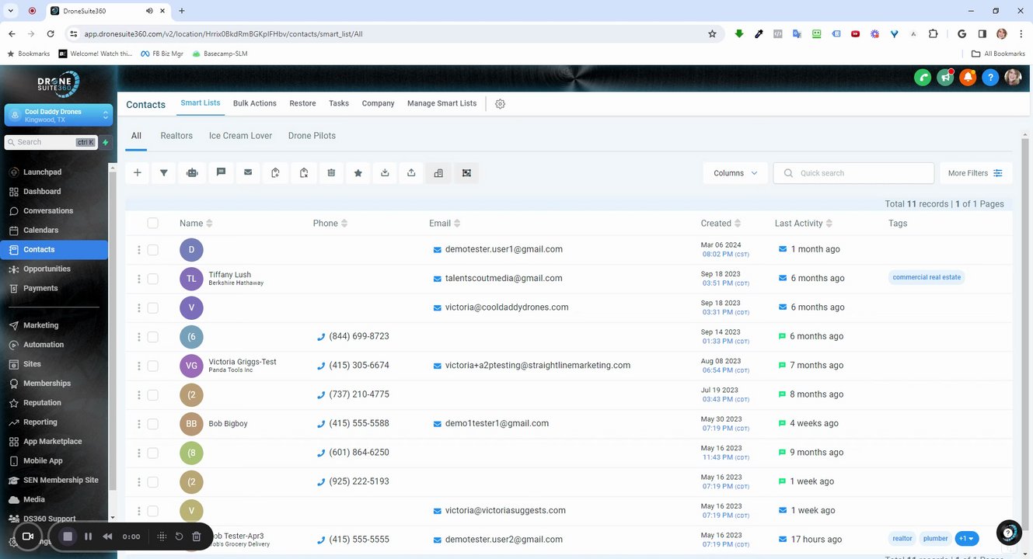Select the Bob Bigboy row checkbox

click(152, 424)
